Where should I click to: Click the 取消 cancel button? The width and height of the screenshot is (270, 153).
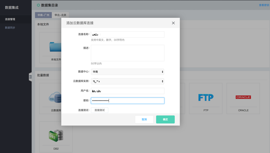[x=144, y=119]
